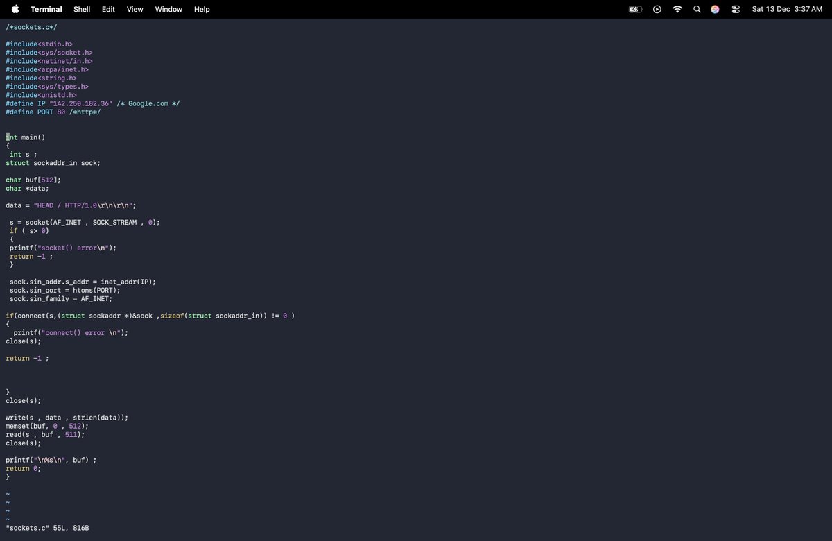
Task: Open Control Center toggles icon
Action: click(736, 9)
